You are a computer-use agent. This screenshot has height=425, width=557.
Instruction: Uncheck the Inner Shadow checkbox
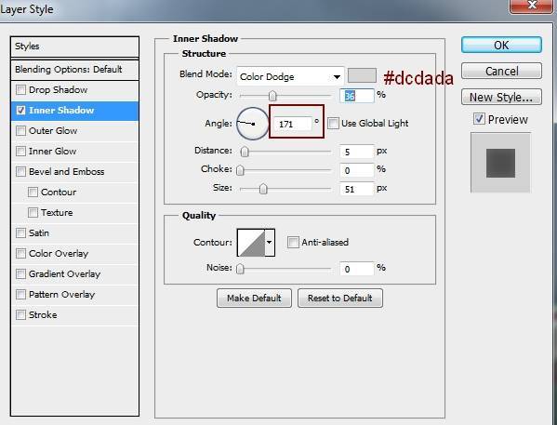coord(21,110)
